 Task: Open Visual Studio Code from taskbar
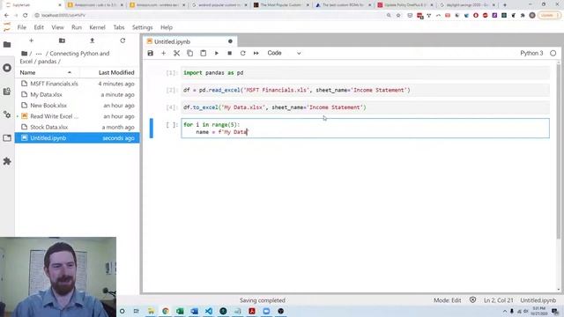coord(209,311)
